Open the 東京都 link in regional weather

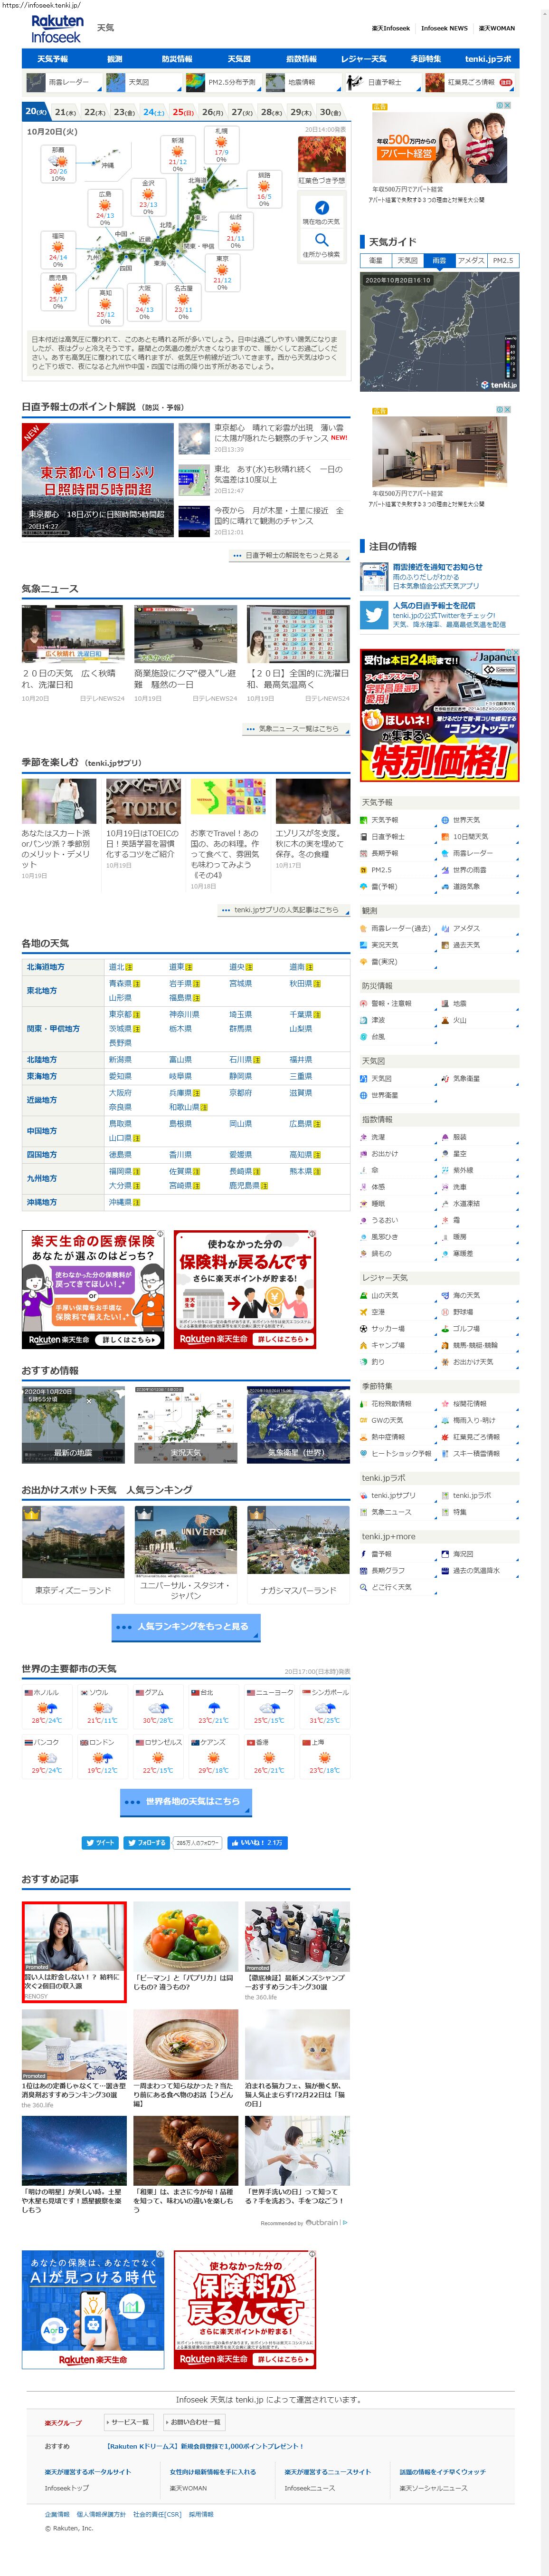point(120,1014)
